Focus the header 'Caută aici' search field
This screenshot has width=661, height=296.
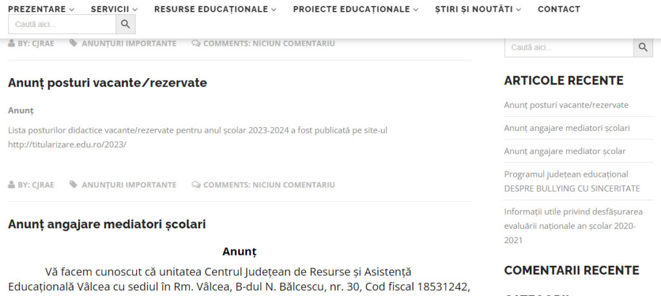[x=62, y=25]
